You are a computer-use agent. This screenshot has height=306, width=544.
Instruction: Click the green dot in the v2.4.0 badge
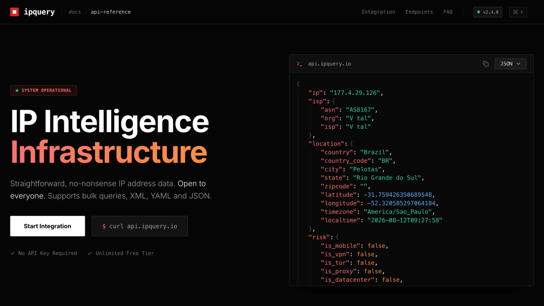(x=478, y=12)
